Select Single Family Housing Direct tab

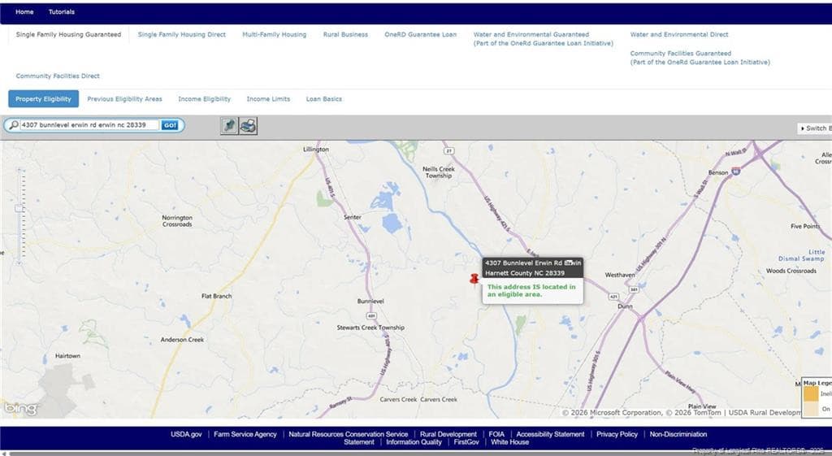182,34
